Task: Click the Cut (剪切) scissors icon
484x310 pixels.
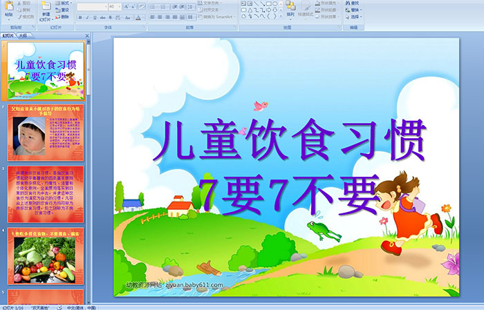Action: point(20,3)
